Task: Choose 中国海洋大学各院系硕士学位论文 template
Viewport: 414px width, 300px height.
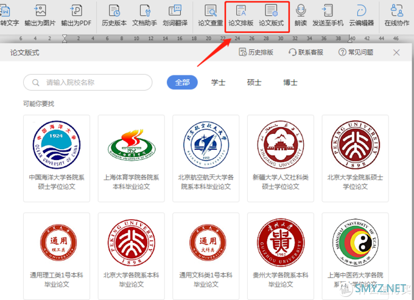Action: pyautogui.click(x=57, y=158)
